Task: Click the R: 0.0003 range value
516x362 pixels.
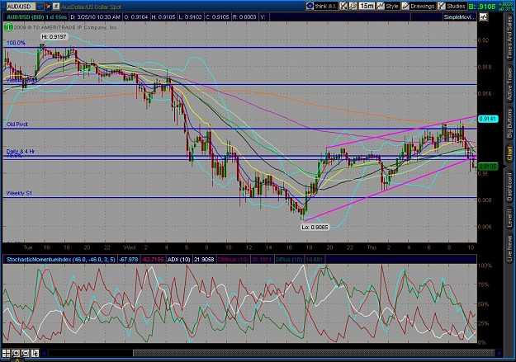Action: 244,16
